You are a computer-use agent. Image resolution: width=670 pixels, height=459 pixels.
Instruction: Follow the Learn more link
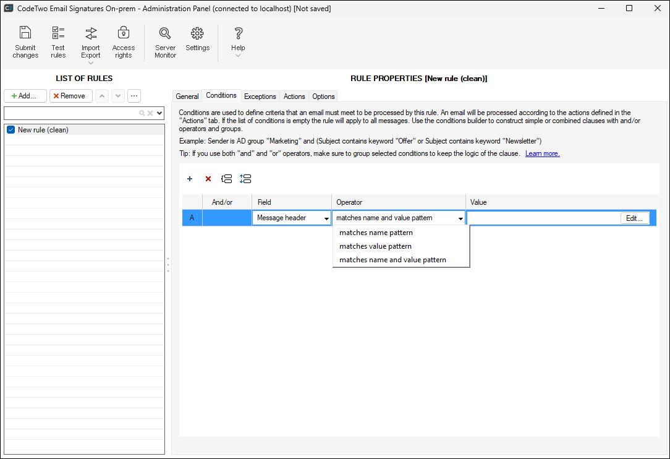pyautogui.click(x=542, y=153)
